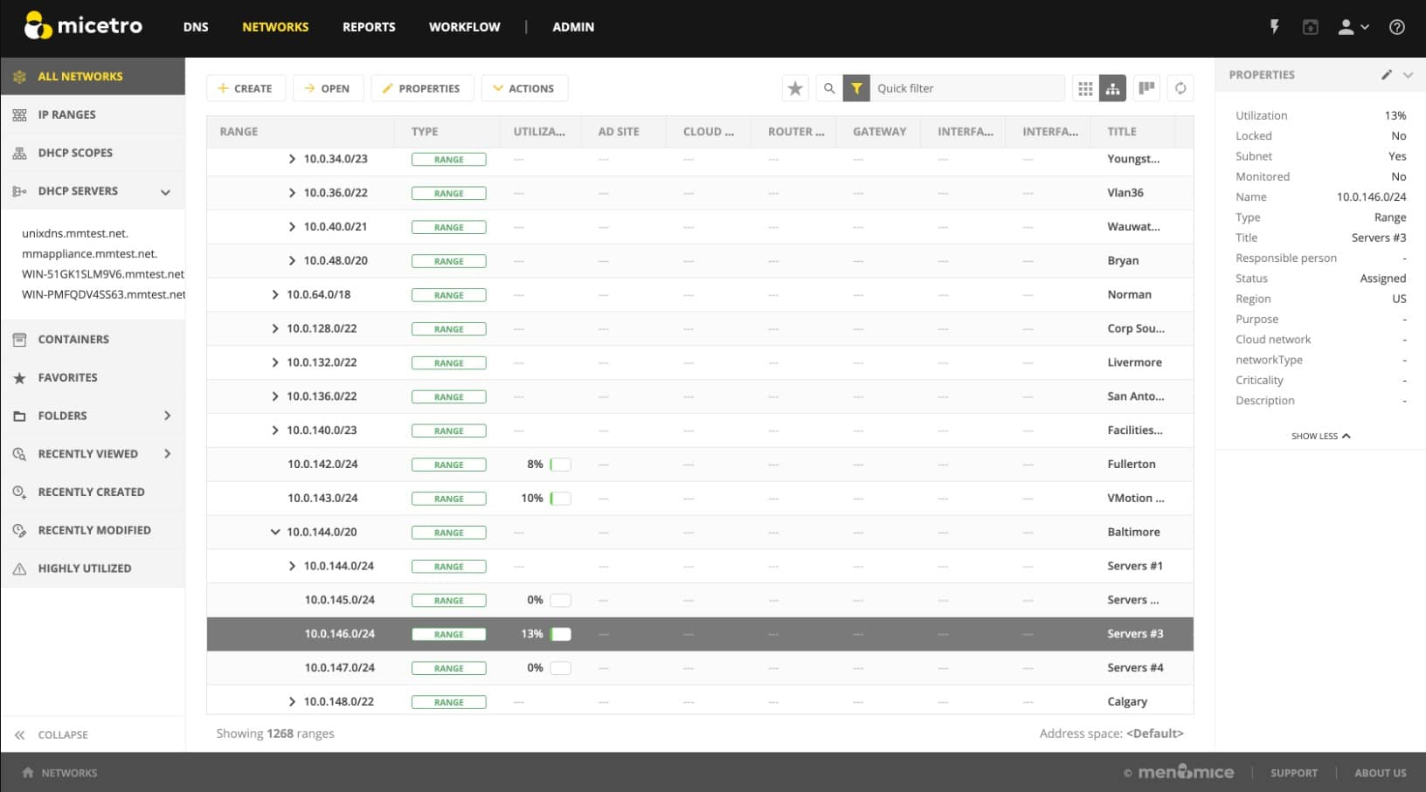Expand the 10.0.64.0/18 Norman range

click(x=275, y=294)
